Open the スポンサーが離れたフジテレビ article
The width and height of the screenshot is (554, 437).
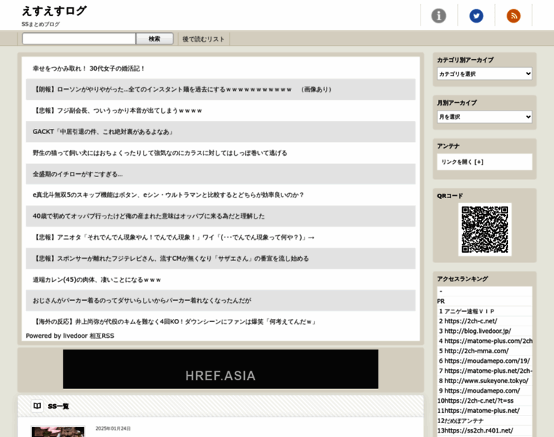171,259
